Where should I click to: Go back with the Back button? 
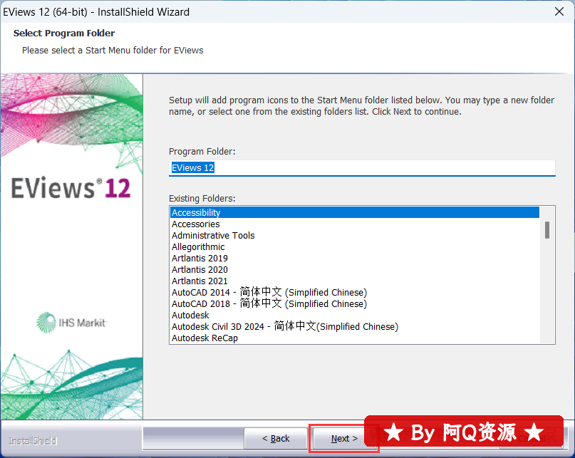click(x=276, y=438)
